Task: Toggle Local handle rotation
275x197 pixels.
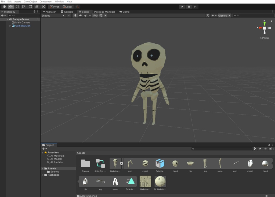Action: (x=67, y=7)
